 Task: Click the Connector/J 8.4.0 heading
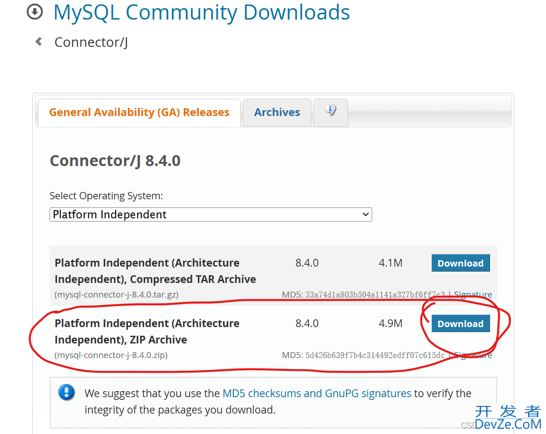click(x=115, y=161)
